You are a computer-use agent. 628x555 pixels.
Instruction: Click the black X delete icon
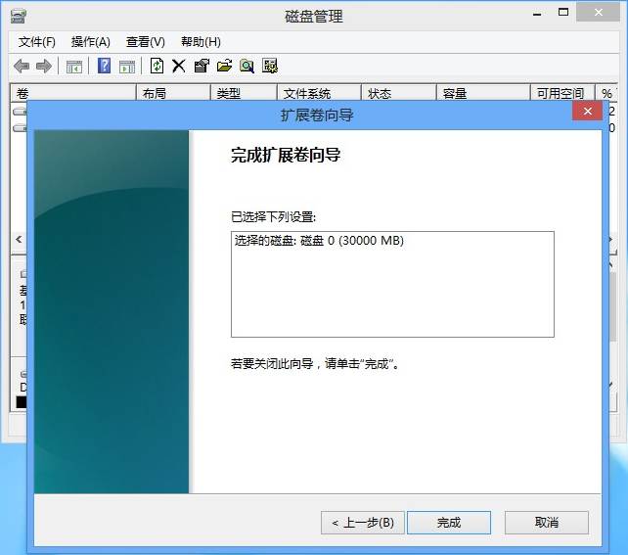[x=179, y=67]
